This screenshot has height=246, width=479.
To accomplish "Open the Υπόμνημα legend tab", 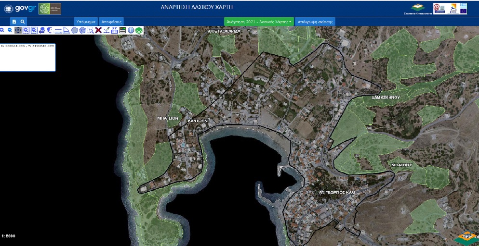I will pos(86,22).
